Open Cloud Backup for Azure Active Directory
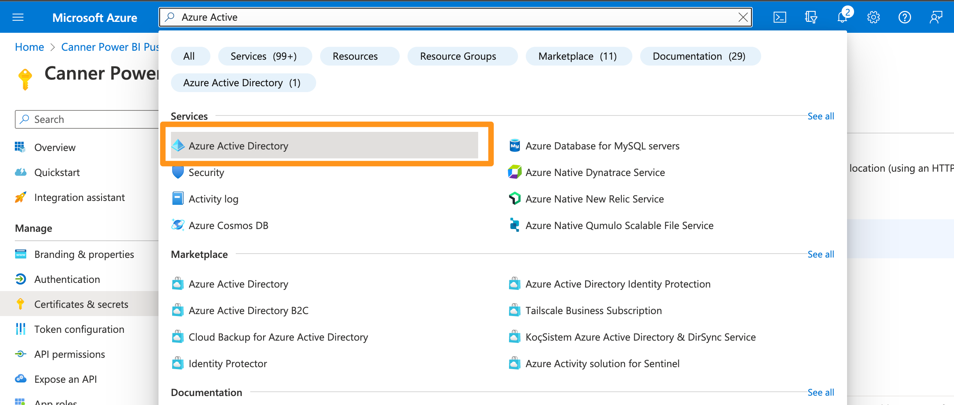The width and height of the screenshot is (954, 405). coord(278,337)
